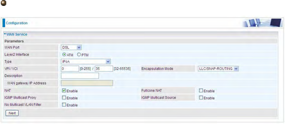Select the PTM Layer2 interface
Screen dimensions: 285x124
coord(79,55)
